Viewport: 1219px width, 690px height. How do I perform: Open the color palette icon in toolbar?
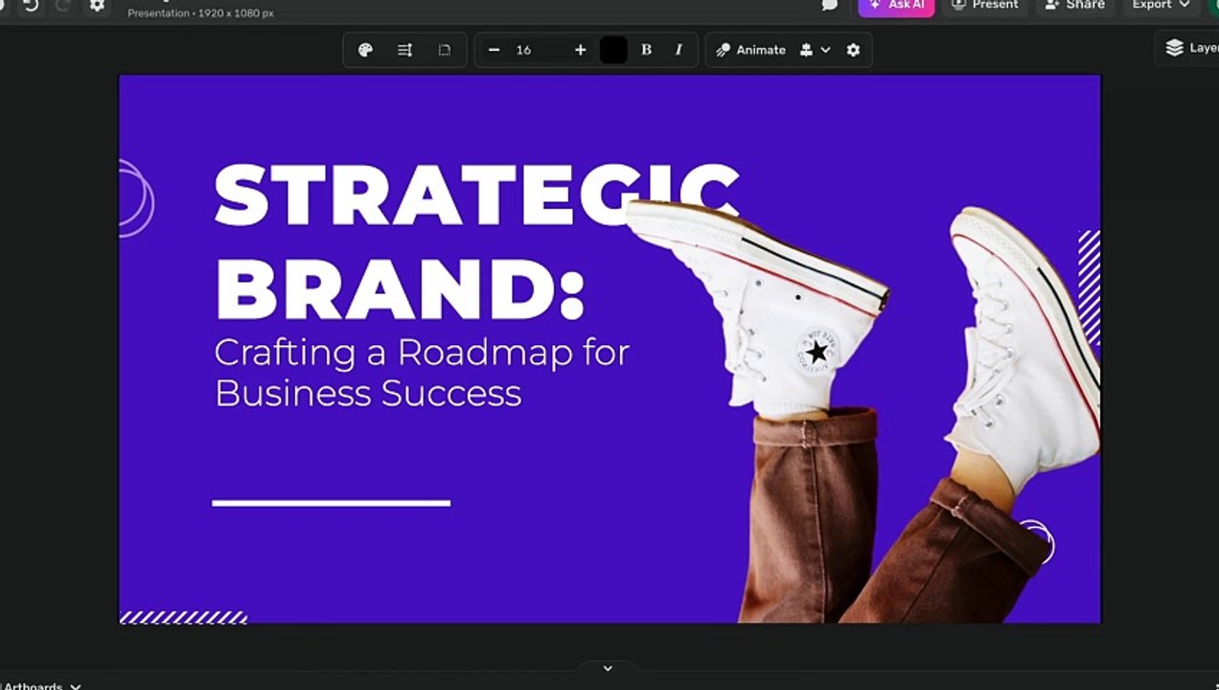pyautogui.click(x=365, y=50)
